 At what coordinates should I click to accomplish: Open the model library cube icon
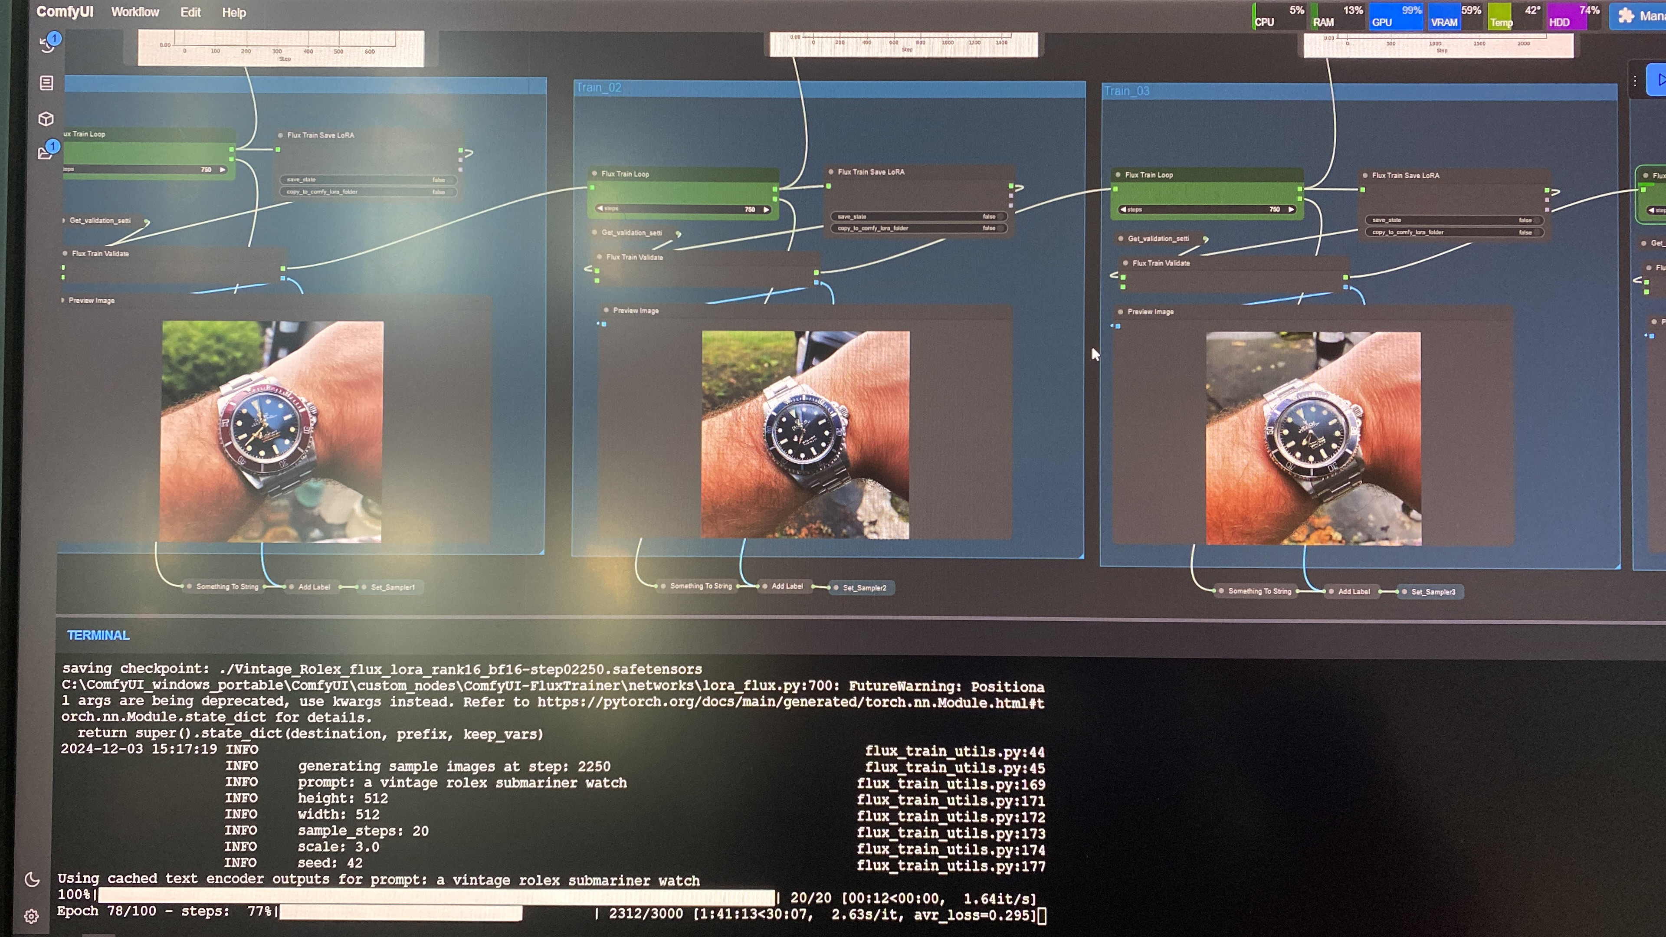pyautogui.click(x=46, y=119)
